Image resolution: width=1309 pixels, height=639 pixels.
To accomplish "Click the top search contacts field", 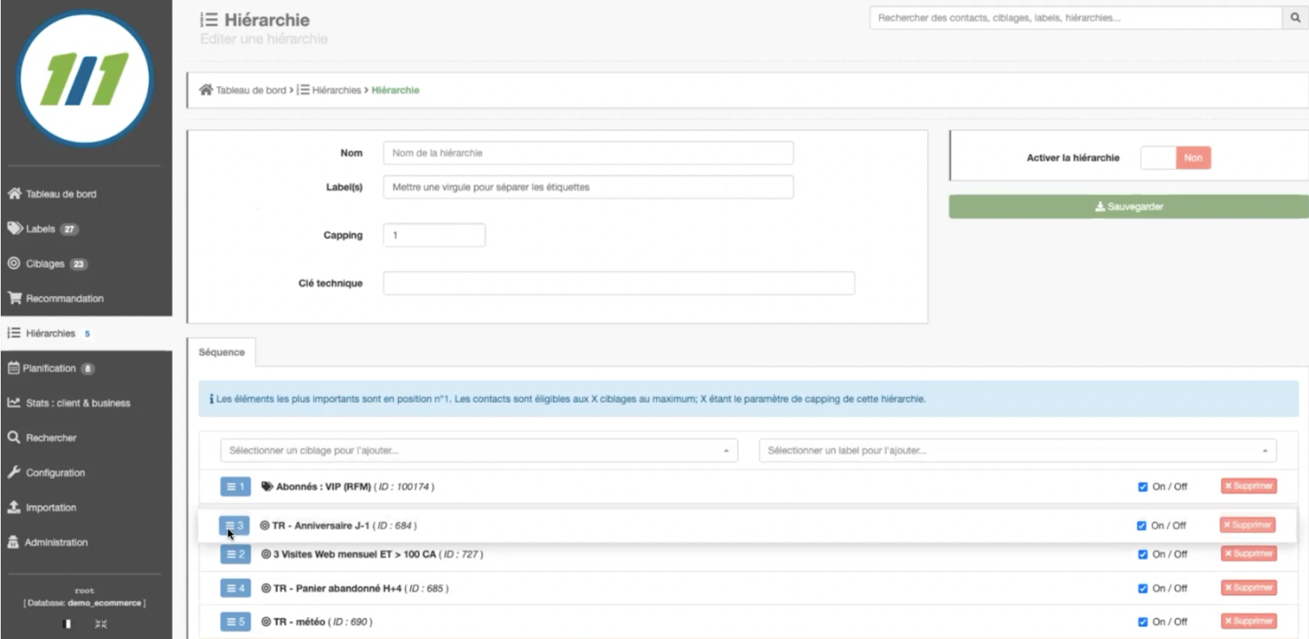I will [1075, 18].
